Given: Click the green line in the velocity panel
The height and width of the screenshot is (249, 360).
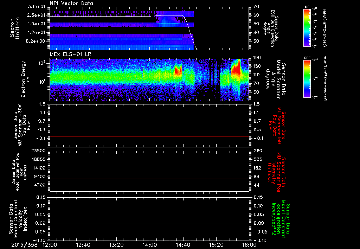Looking at the screenshot, I should click(x=149, y=223).
